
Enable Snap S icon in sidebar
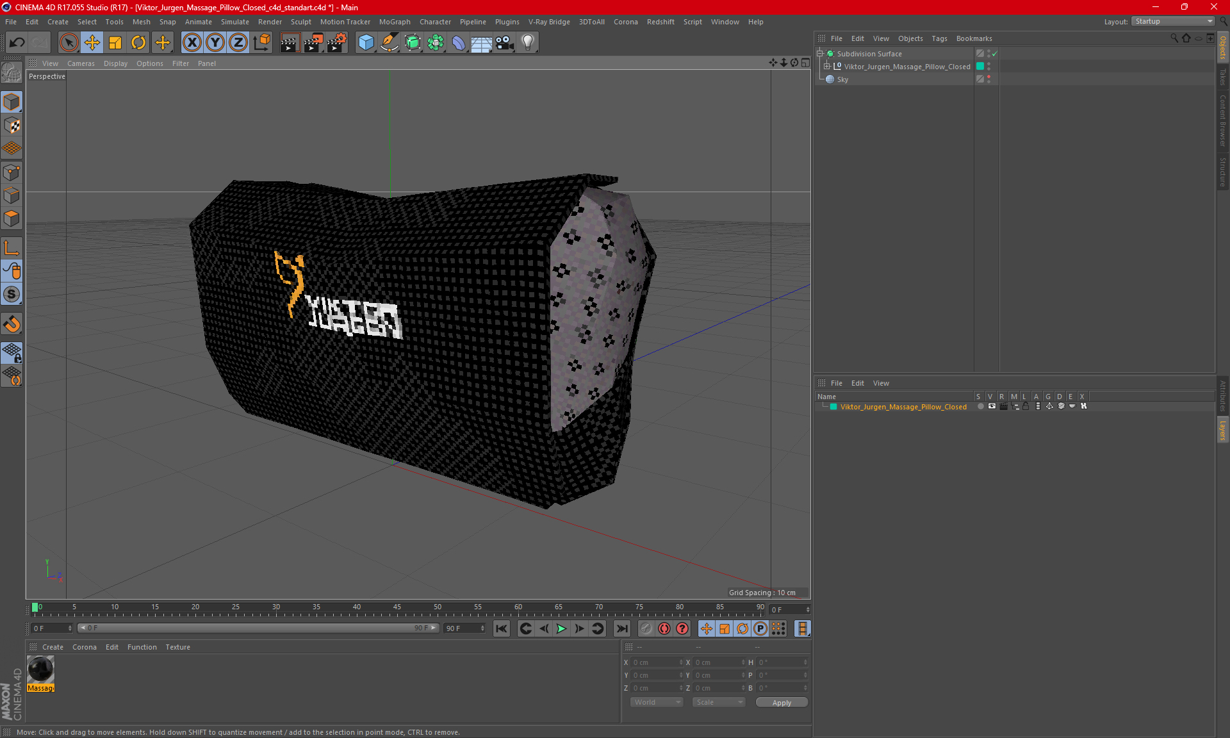[x=12, y=294]
